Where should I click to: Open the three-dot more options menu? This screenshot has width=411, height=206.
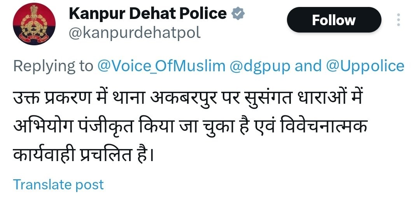399,20
